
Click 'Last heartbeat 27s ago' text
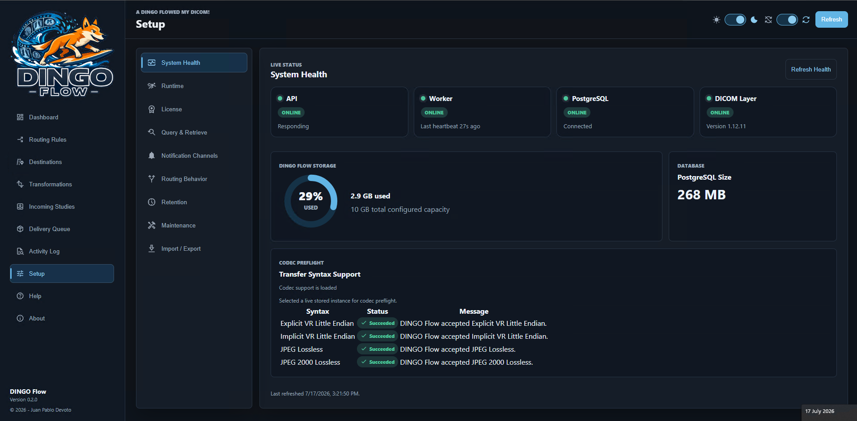pos(450,126)
